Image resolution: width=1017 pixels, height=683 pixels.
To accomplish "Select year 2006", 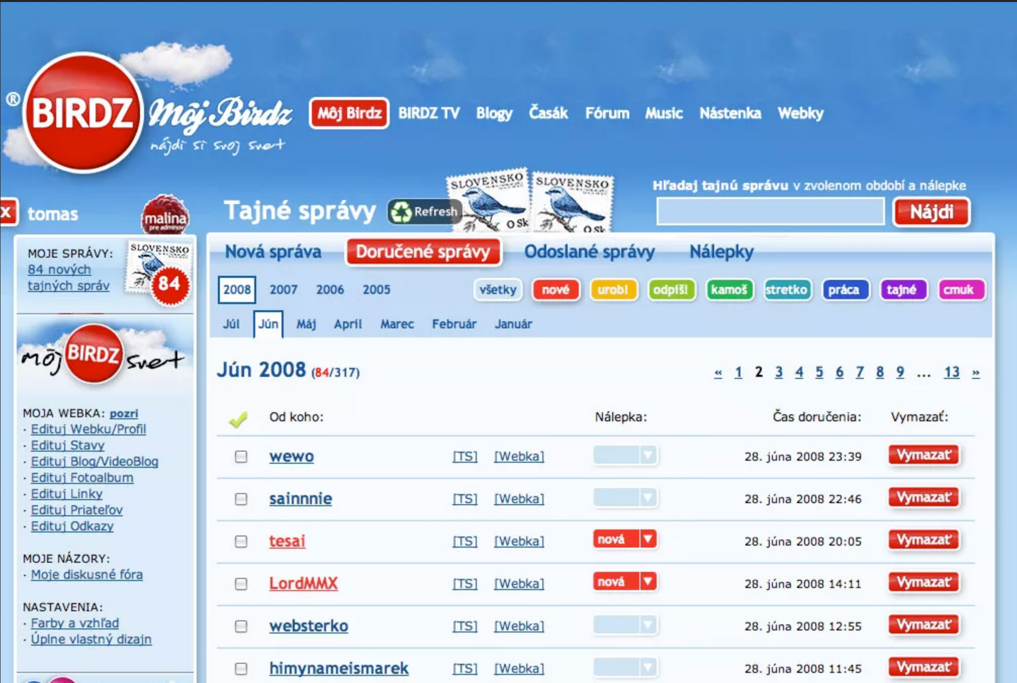I will tap(330, 290).
